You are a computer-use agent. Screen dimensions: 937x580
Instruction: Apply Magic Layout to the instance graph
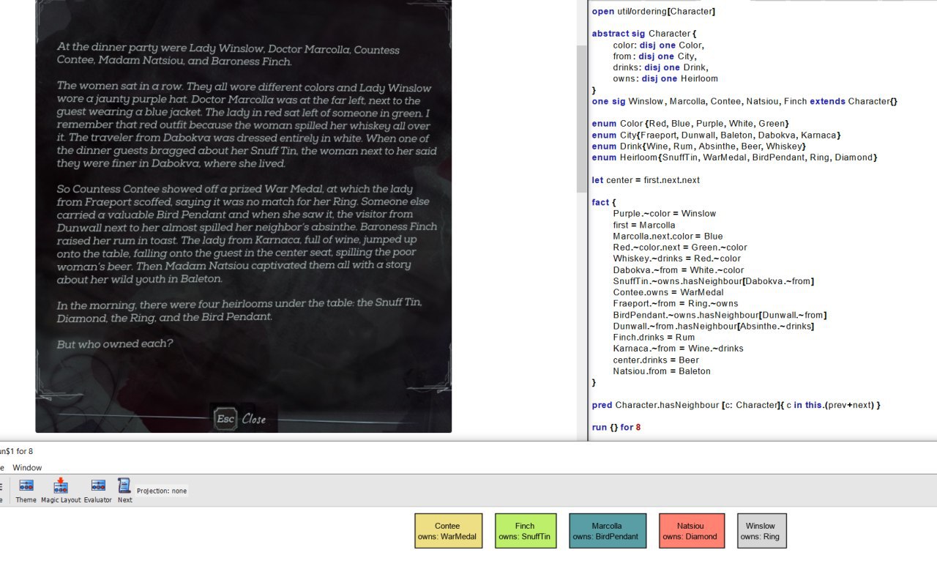pyautogui.click(x=61, y=490)
